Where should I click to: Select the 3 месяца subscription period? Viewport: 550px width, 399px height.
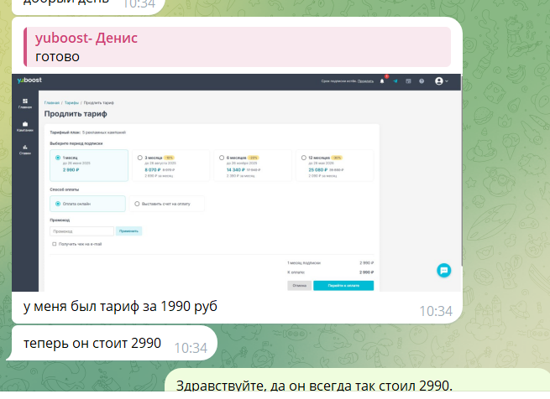[138, 157]
